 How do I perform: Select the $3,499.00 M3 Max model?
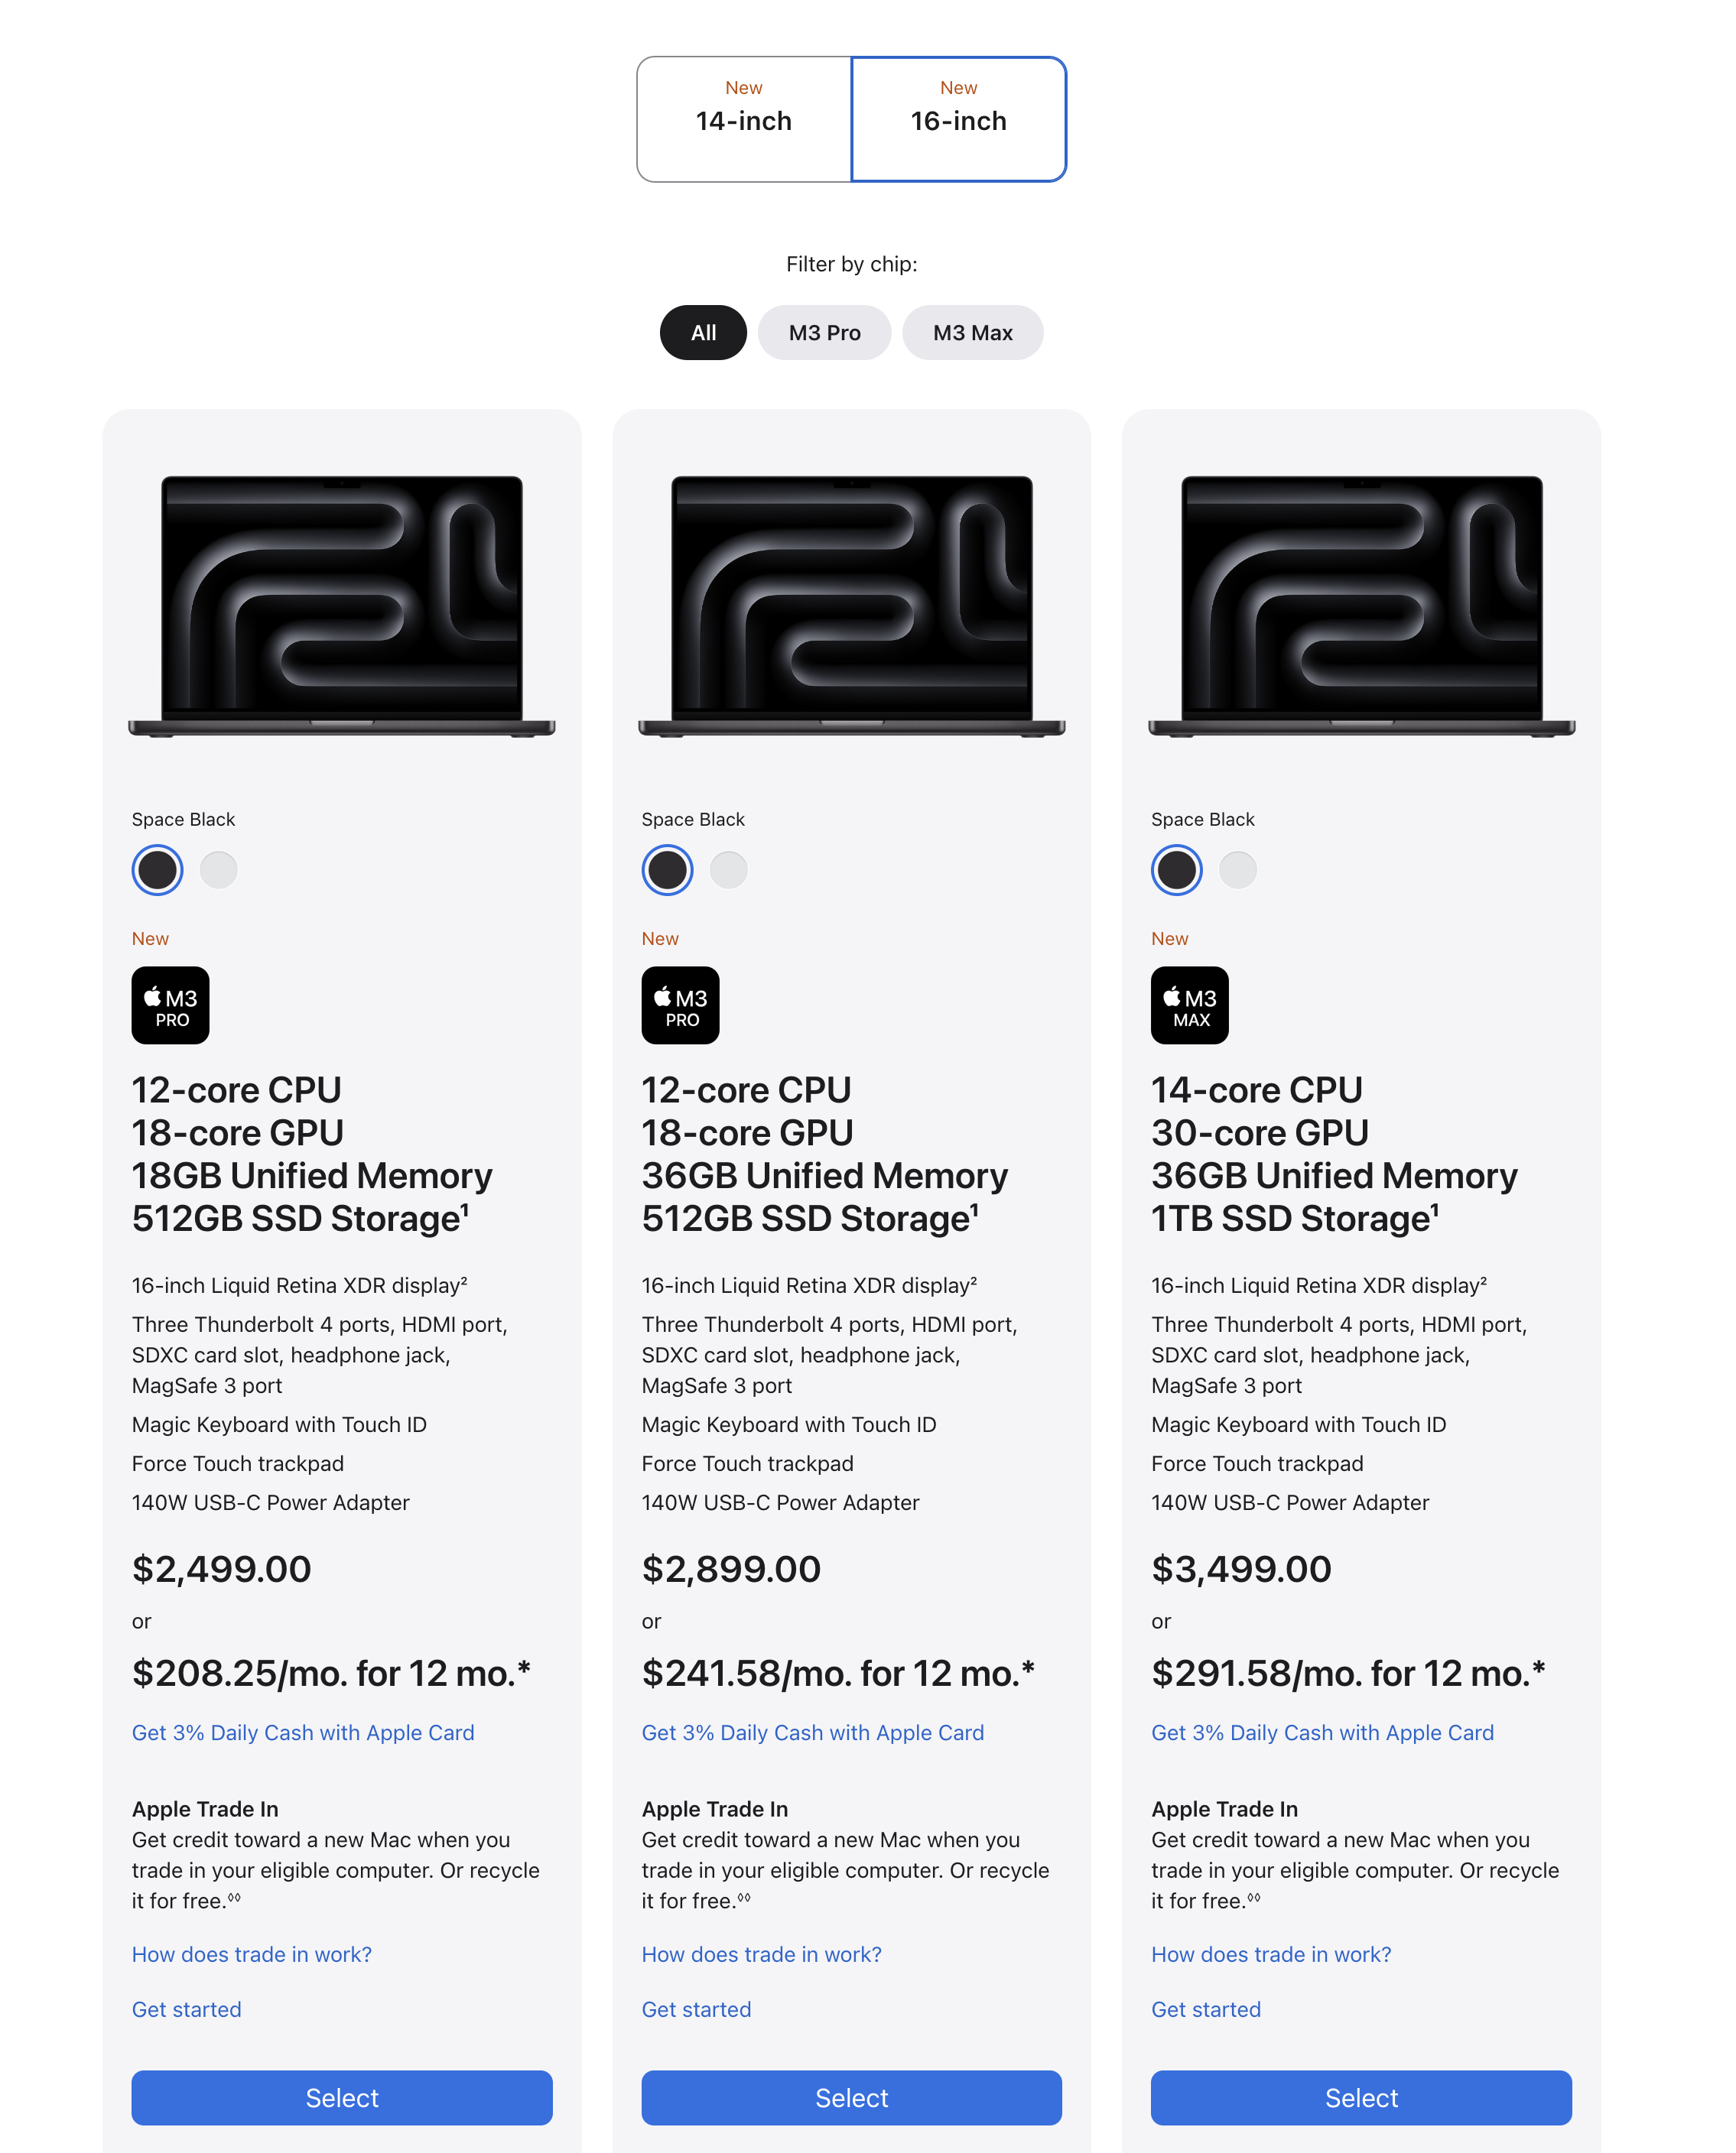pos(1361,2097)
